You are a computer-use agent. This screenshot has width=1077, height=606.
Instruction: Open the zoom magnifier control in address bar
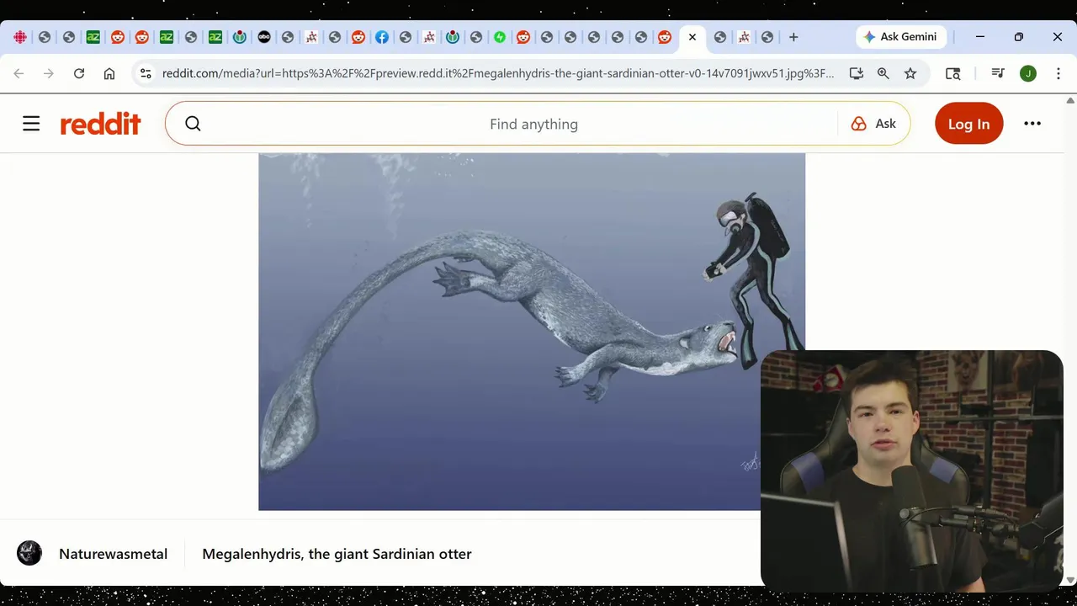(x=883, y=73)
